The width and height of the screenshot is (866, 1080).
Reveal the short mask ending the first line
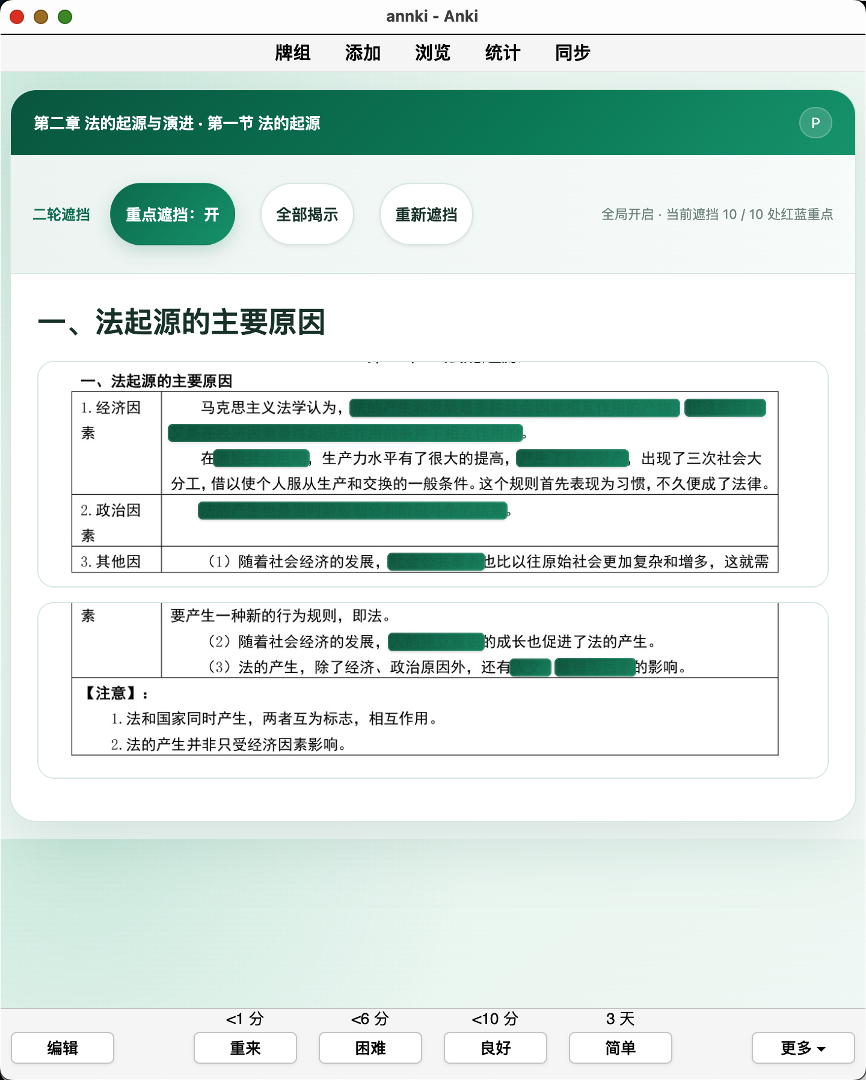[x=725, y=408]
